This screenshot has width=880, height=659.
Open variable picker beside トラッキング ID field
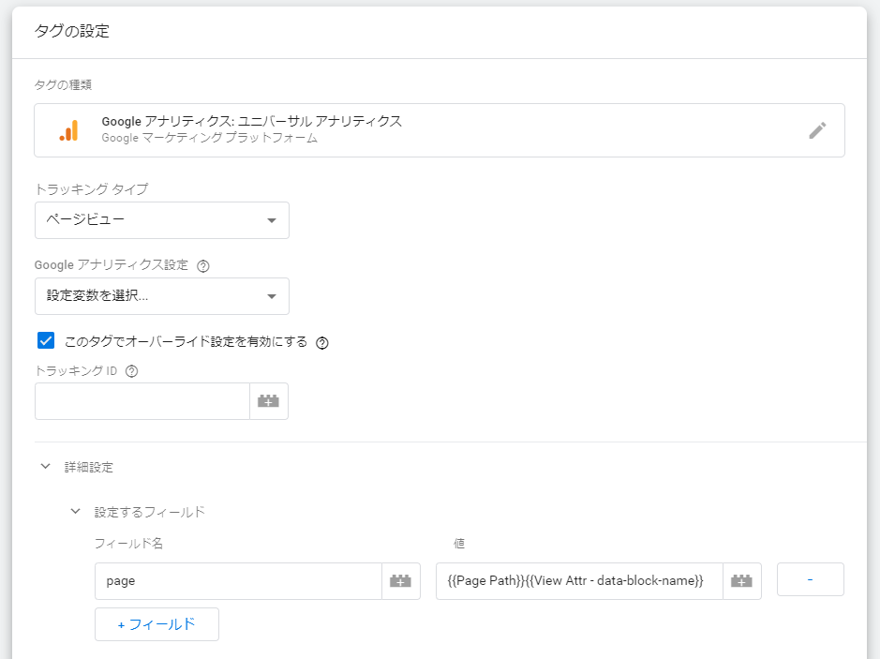click(x=269, y=401)
